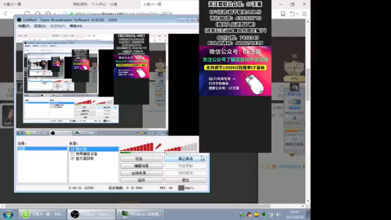The image size is (391, 220).
Task: Open the taskbar clock showing 14:43
Action: click(295, 214)
